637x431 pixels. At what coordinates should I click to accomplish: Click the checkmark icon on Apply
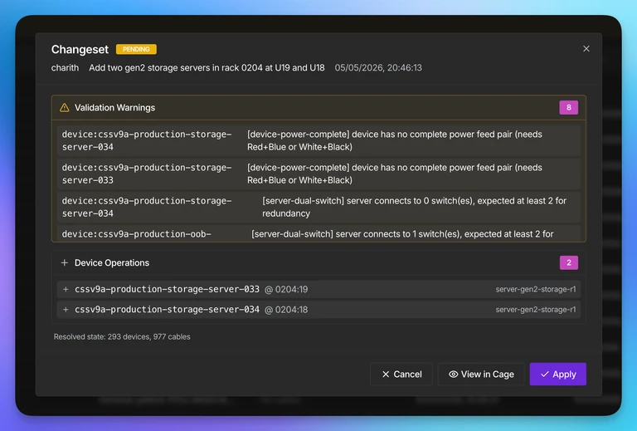[545, 374]
